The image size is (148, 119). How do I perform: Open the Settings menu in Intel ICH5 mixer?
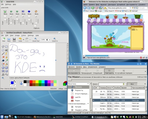coord(8,4)
